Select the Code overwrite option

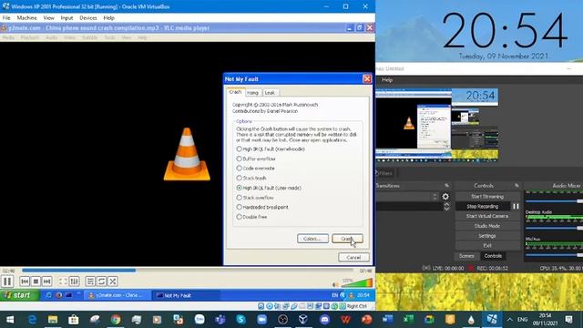(x=256, y=169)
